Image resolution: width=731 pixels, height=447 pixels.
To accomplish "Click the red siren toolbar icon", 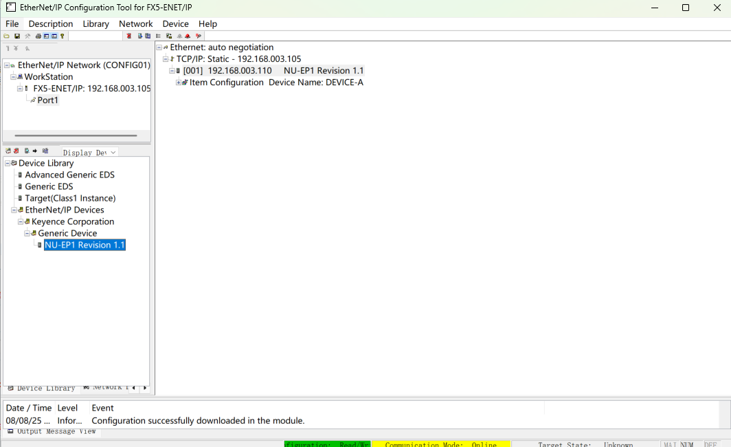I will click(188, 36).
